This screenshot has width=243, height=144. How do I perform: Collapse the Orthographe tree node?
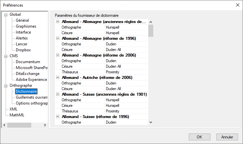[6, 85]
